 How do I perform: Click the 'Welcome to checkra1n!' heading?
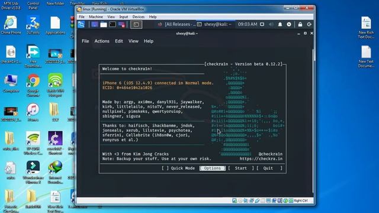[127, 69]
